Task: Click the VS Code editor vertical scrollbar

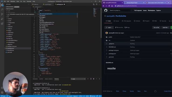Action: click(101, 23)
